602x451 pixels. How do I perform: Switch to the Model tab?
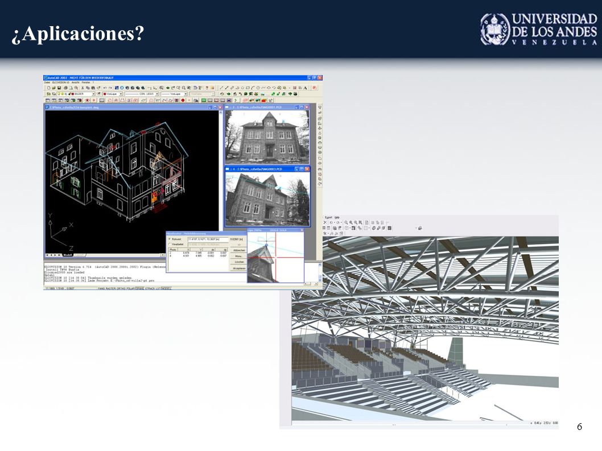point(68,255)
